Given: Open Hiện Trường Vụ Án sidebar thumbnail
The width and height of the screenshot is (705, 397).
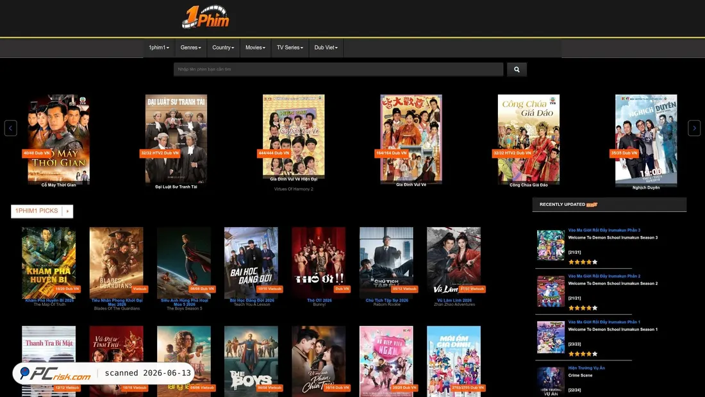Looking at the screenshot, I should (x=551, y=382).
